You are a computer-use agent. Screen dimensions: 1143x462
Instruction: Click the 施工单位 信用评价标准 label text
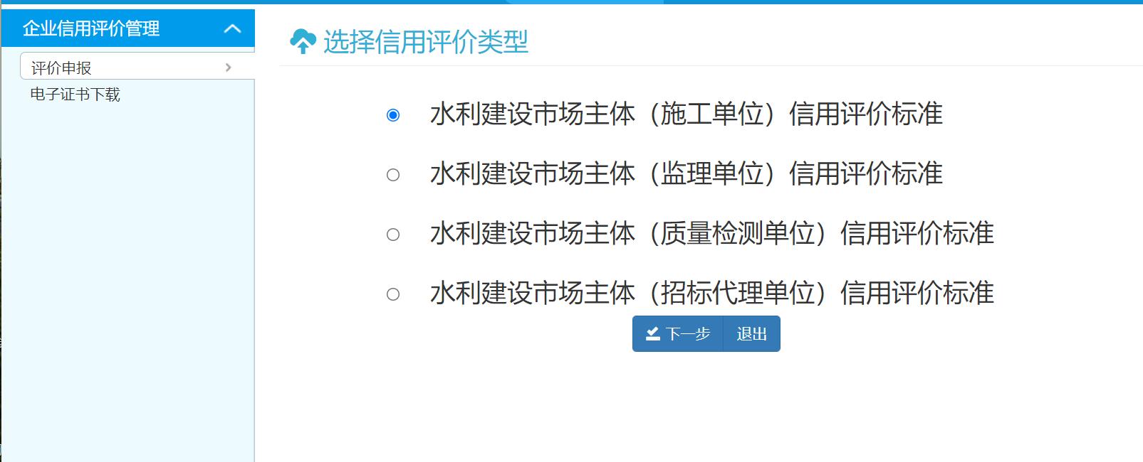tap(686, 114)
